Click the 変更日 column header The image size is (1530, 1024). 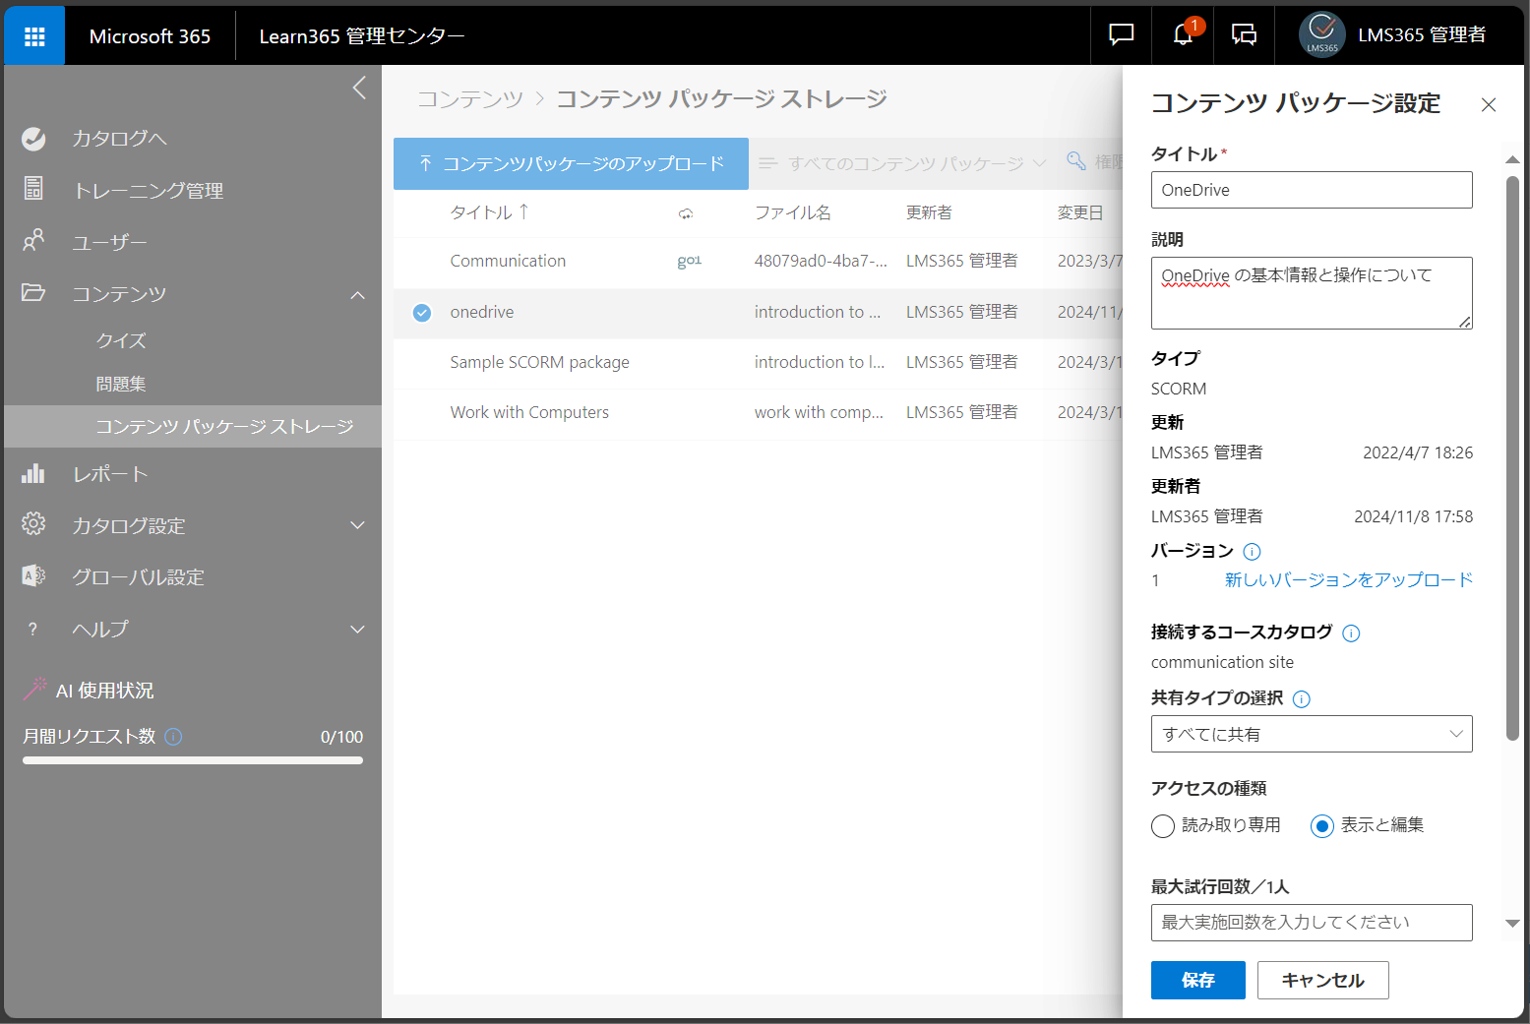point(1080,212)
